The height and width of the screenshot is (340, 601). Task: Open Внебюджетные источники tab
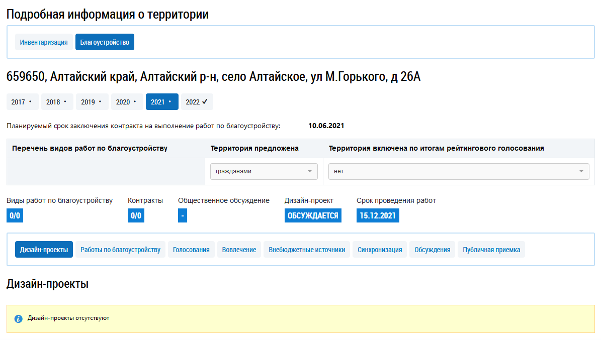(307, 250)
